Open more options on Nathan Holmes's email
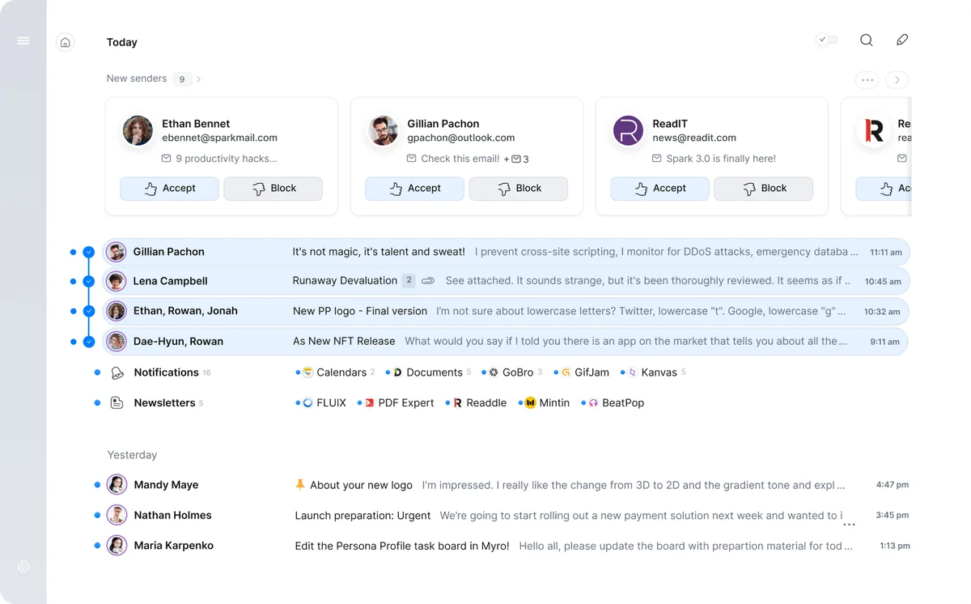 (x=849, y=525)
